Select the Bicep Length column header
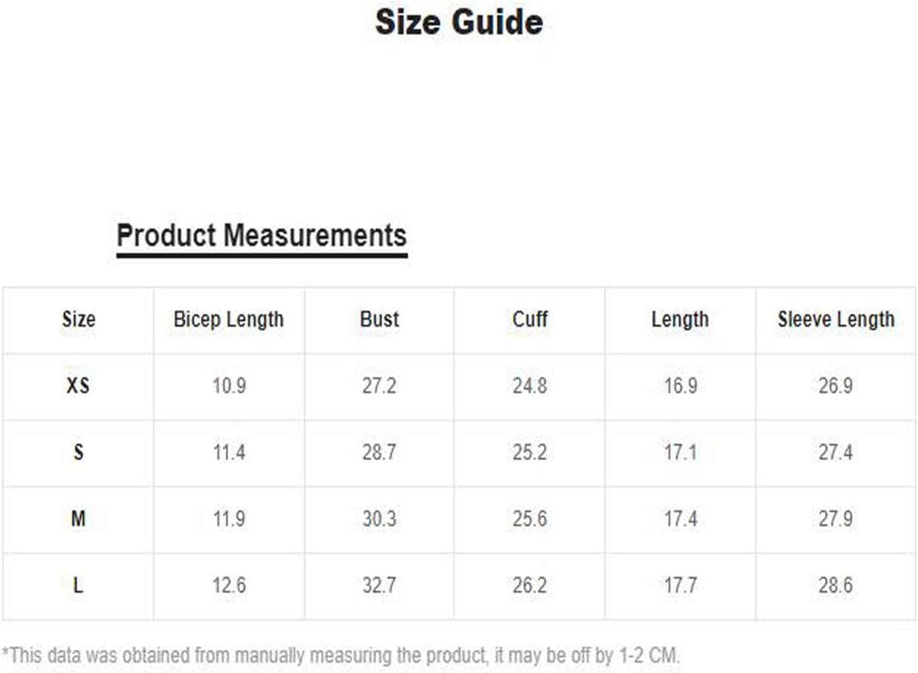The width and height of the screenshot is (918, 673). 229,319
